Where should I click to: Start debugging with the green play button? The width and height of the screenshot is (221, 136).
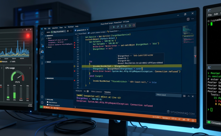point(52,32)
